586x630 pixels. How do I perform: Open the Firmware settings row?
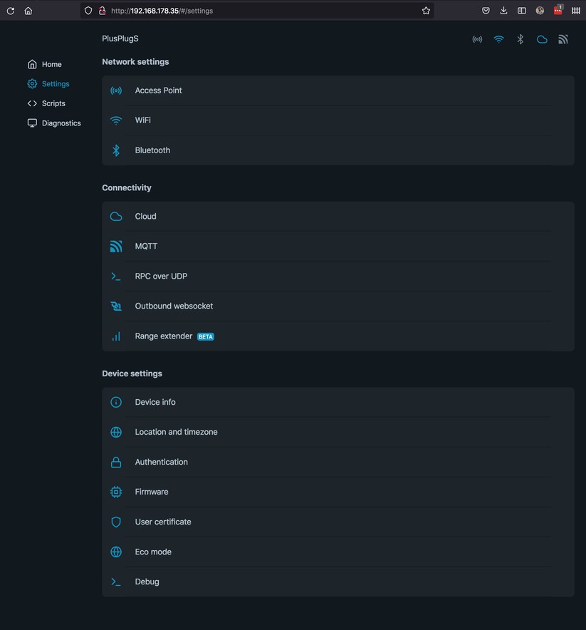[338, 492]
